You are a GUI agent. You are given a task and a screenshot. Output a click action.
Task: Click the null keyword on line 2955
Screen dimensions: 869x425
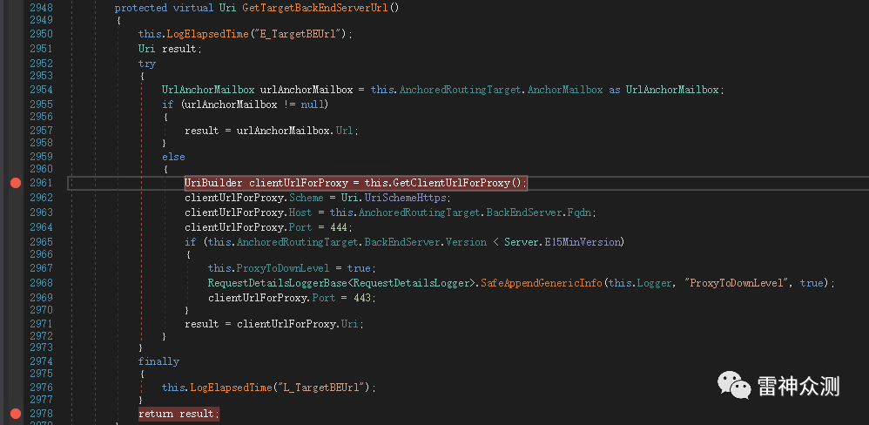click(x=312, y=105)
